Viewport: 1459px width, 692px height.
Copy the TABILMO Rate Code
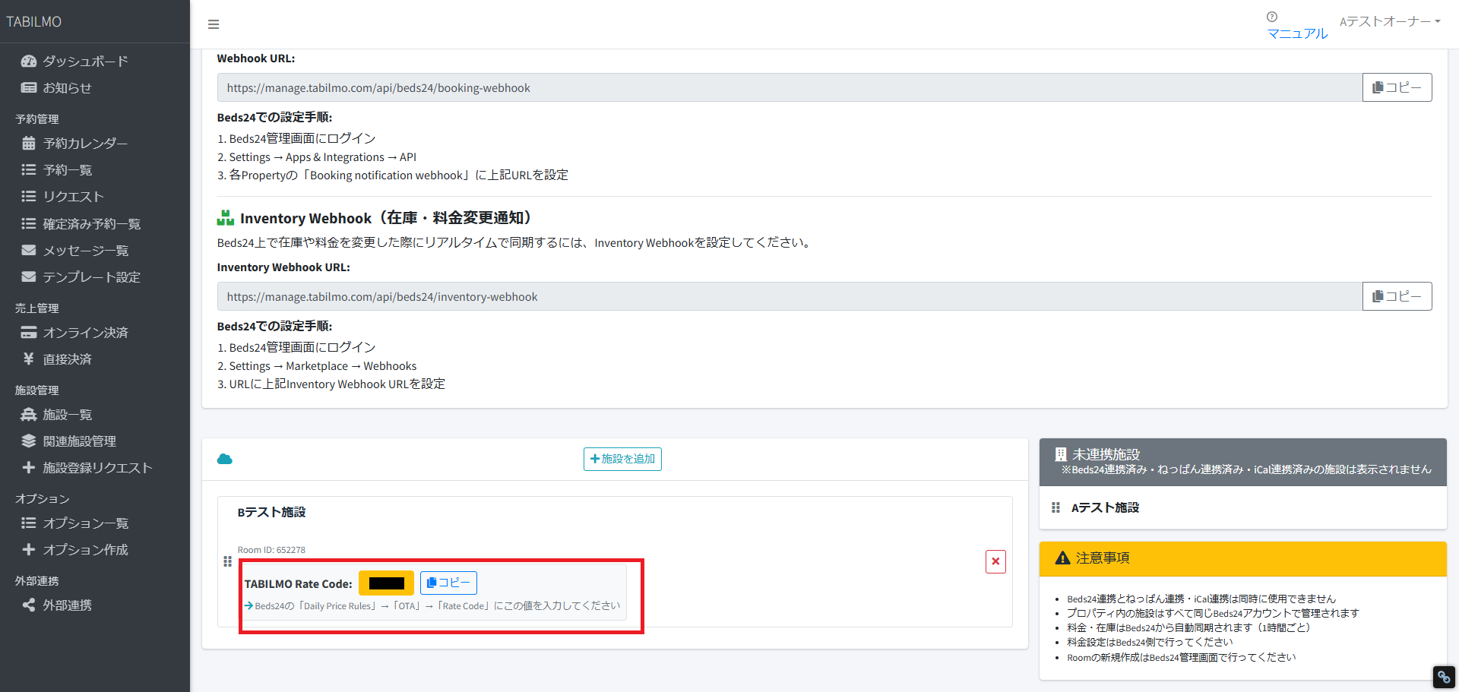tap(448, 583)
